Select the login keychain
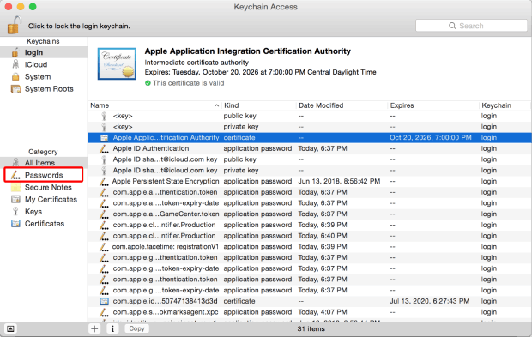 click(44, 52)
